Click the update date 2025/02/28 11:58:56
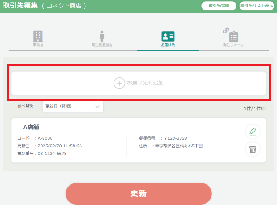This screenshot has height=205, width=277. [60, 146]
